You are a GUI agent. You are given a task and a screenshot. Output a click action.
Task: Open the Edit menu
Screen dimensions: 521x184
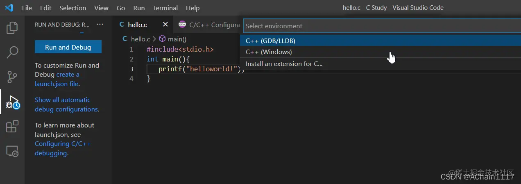[46, 8]
